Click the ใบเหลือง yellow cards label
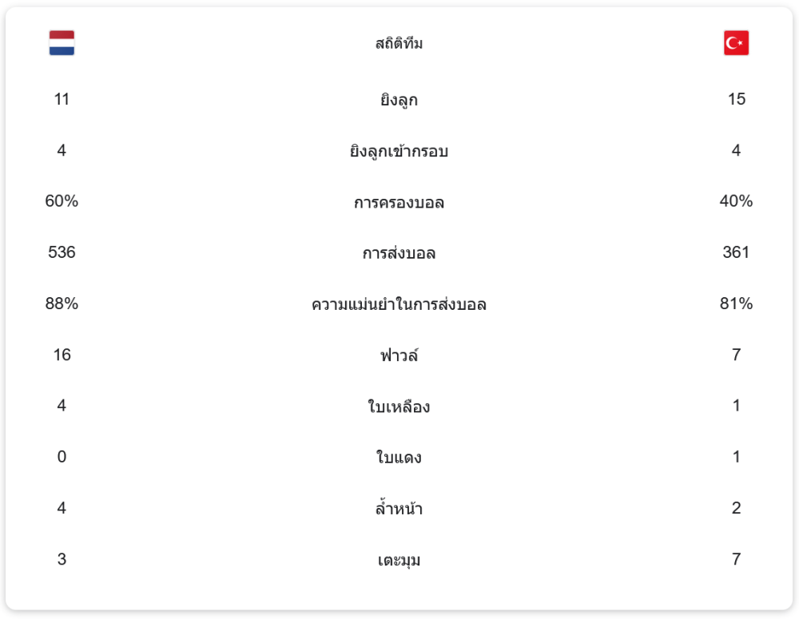This screenshot has width=799, height=619. point(399,407)
